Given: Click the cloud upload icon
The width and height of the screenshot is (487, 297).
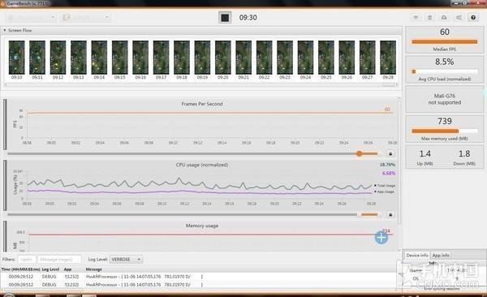Looking at the screenshot, I should point(444,17).
